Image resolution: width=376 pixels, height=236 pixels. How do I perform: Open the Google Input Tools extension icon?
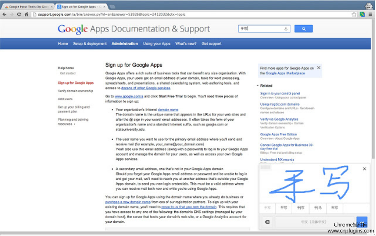click(362, 14)
